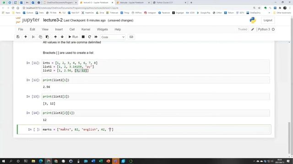Open the Windows Start menu
This screenshot has height=164, width=293.
[3, 161]
